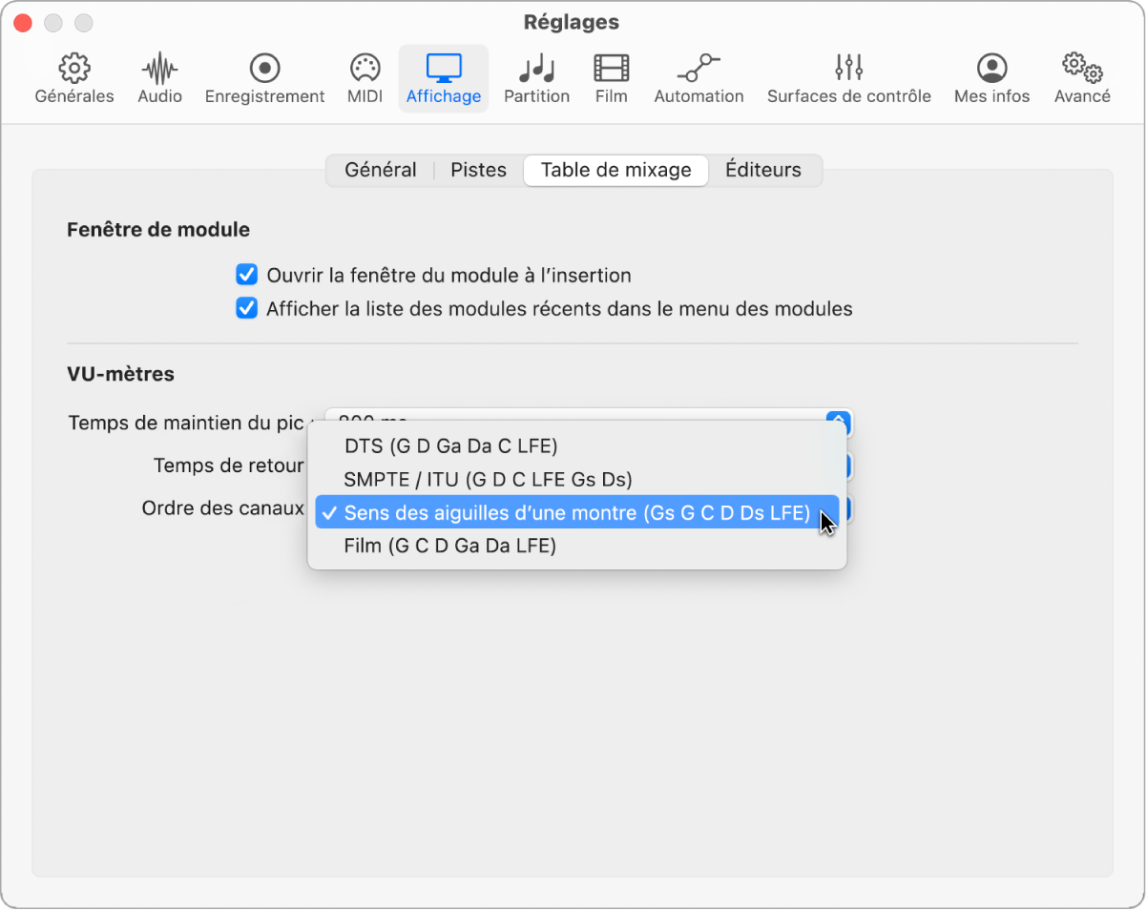Open the Film settings pane
Screen dimensions: 1147x911
point(611,78)
